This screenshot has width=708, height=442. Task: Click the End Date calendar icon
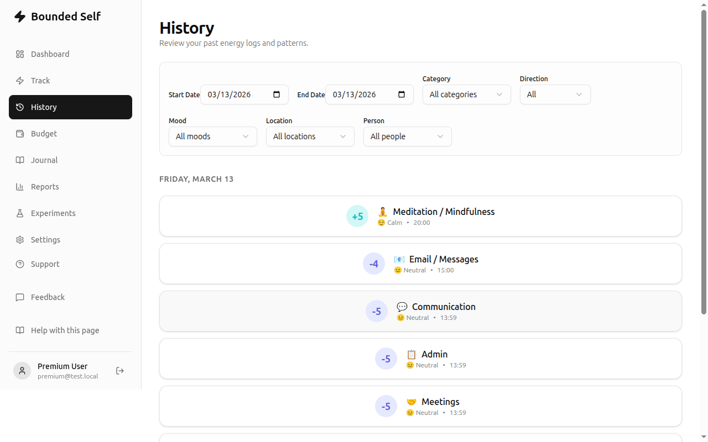pyautogui.click(x=401, y=94)
